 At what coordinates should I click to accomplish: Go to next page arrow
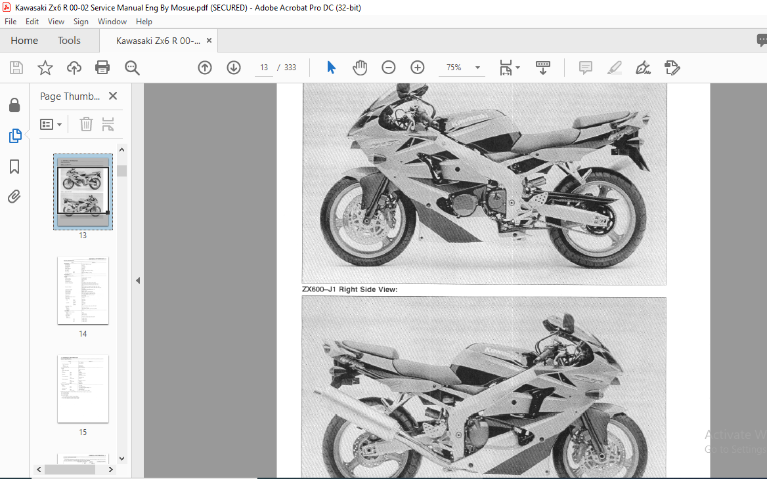[234, 68]
